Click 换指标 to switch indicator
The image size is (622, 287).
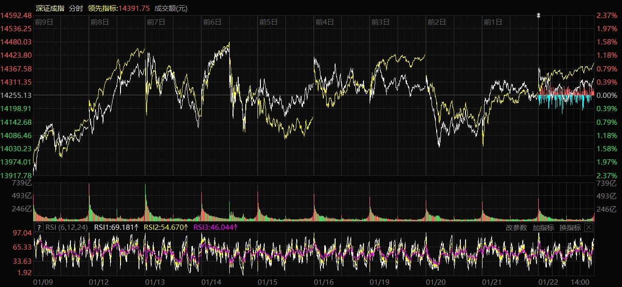point(570,227)
